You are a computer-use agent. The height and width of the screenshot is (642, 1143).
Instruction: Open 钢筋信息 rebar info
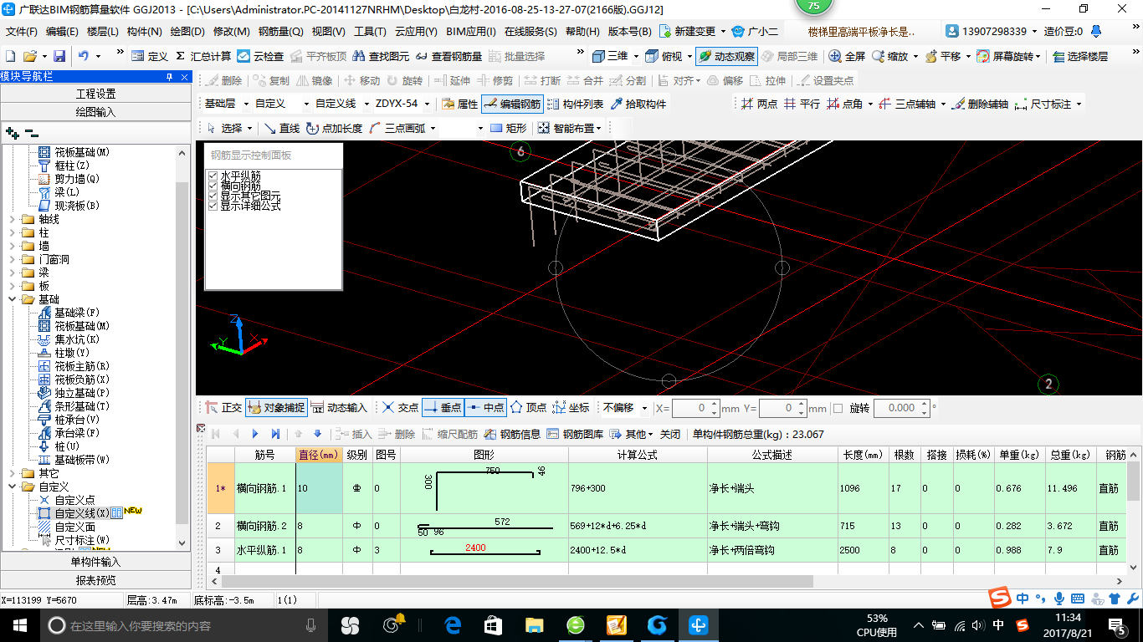coord(511,434)
